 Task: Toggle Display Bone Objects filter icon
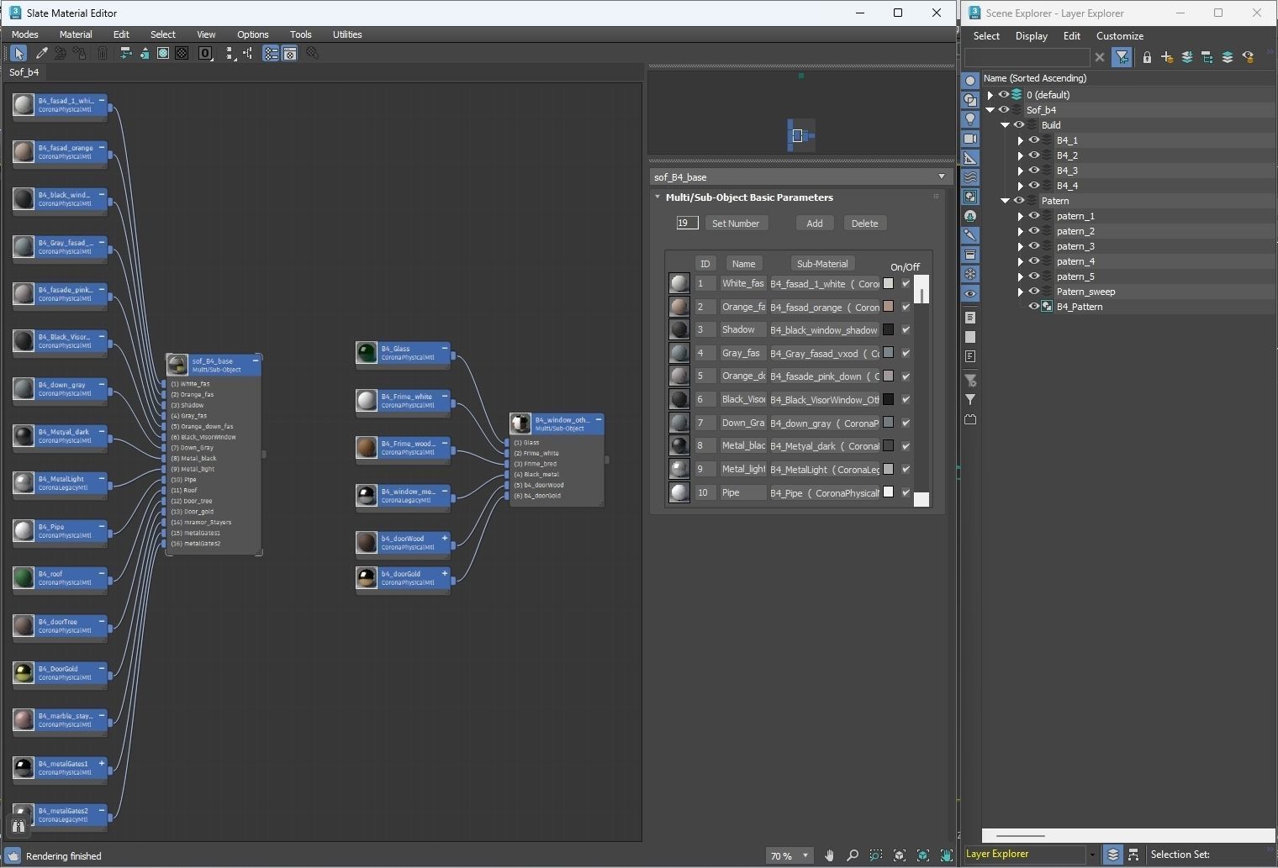click(970, 235)
